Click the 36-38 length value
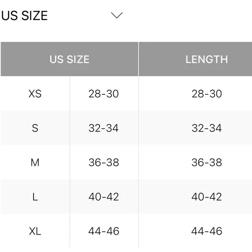Image resolution: width=252 pixels, height=252 pixels. (x=207, y=162)
